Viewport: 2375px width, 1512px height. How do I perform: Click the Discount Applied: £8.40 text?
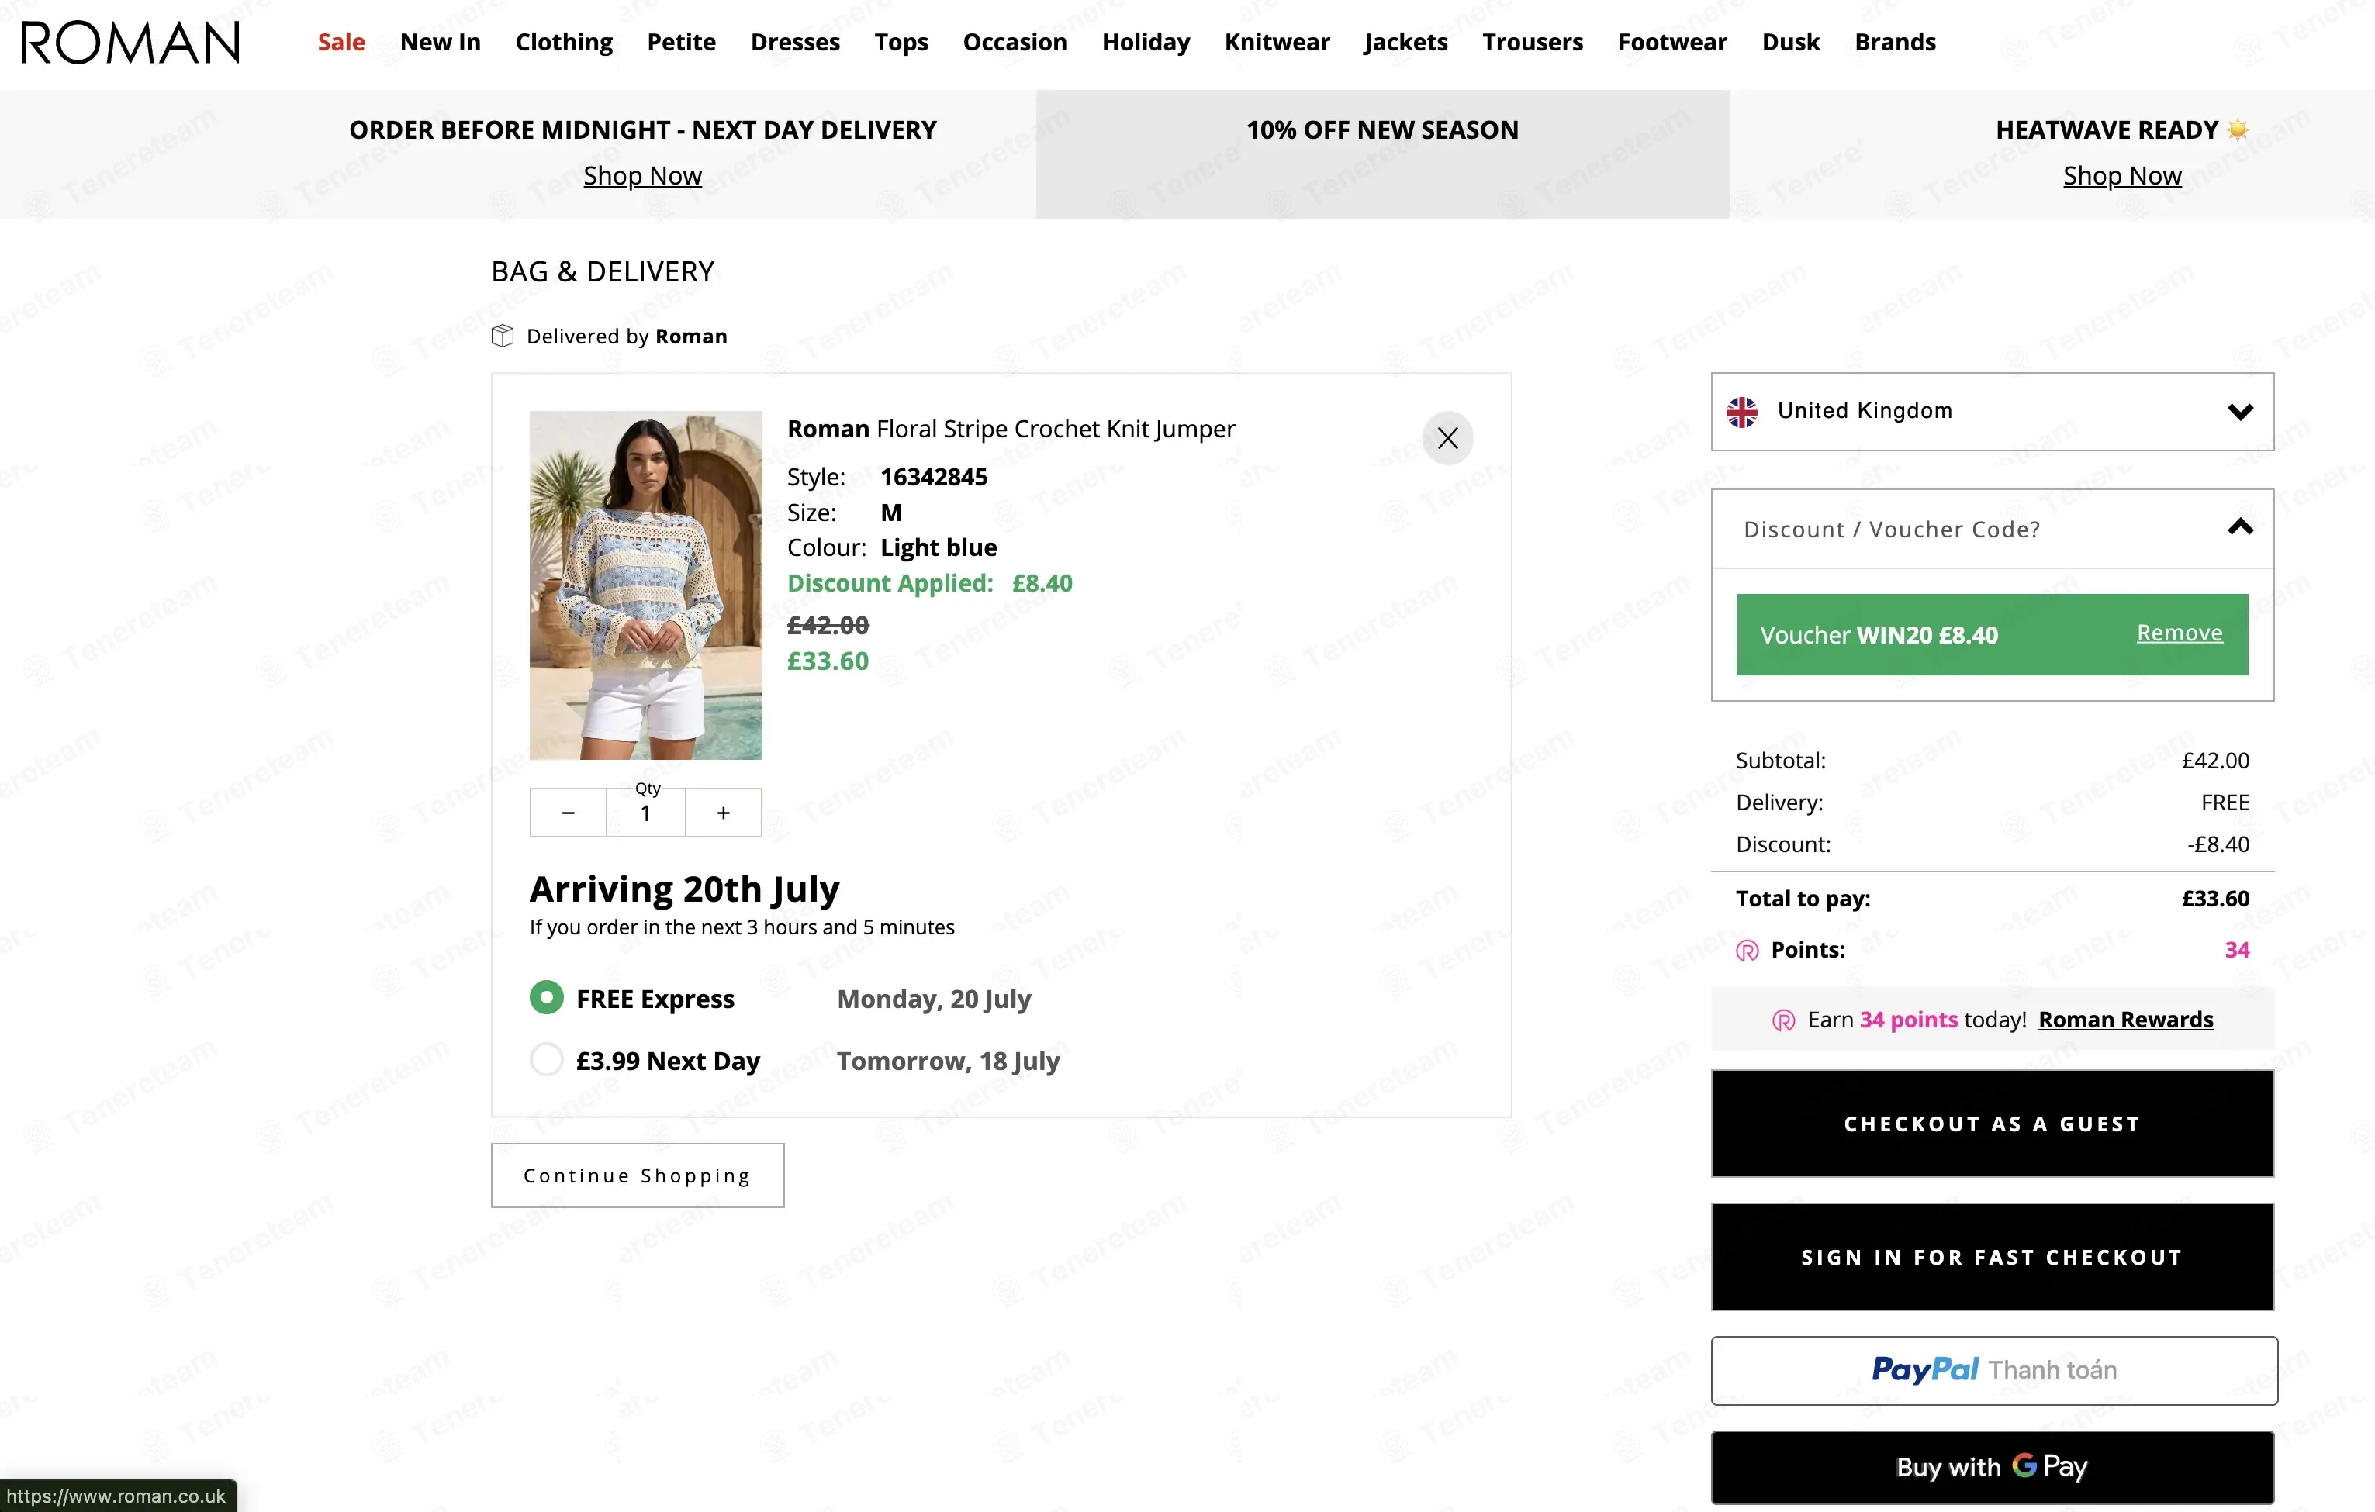(x=929, y=584)
